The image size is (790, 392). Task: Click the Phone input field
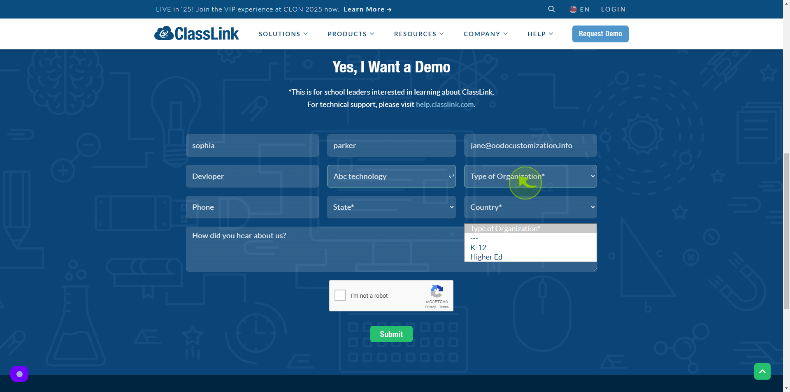tap(252, 207)
